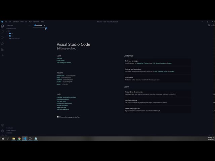Expand the first folder under TEST

12,34
